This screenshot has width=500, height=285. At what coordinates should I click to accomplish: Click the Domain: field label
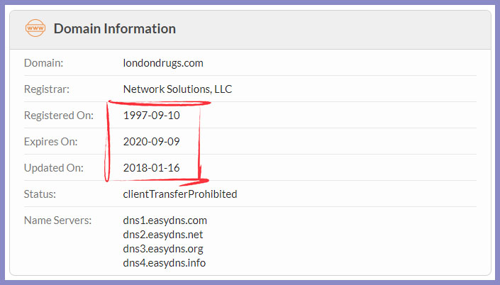[x=44, y=63]
